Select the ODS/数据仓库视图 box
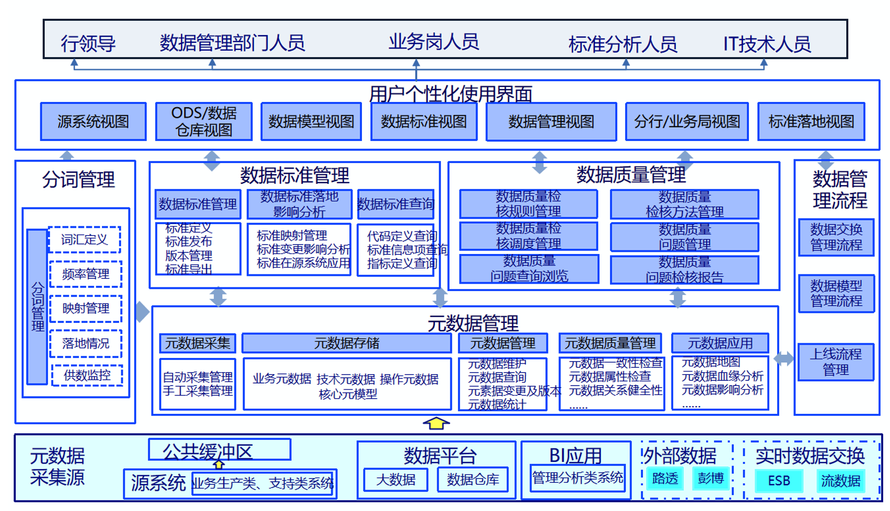The image size is (890, 511). click(204, 122)
